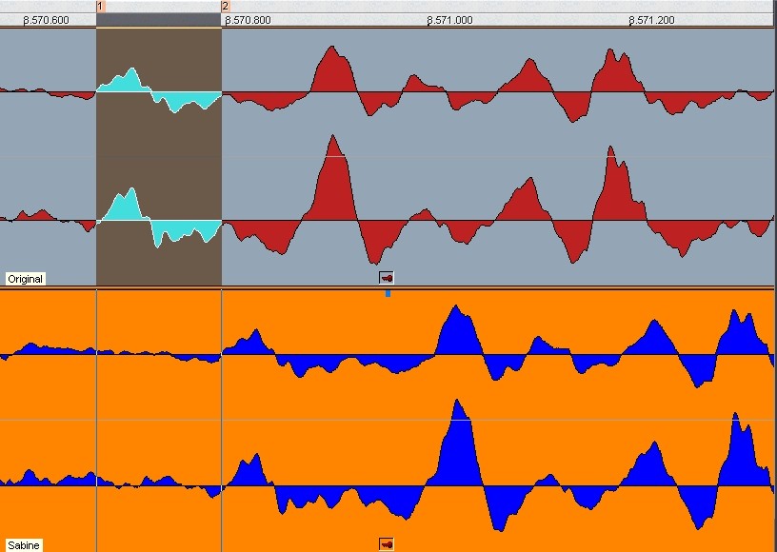Click the Sabine track name label
The image size is (777, 552).
click(x=23, y=545)
